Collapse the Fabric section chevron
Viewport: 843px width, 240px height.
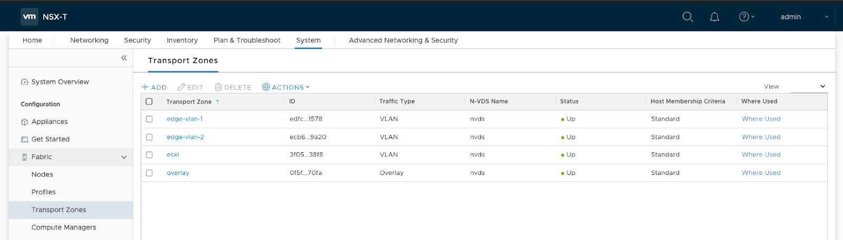point(124,157)
